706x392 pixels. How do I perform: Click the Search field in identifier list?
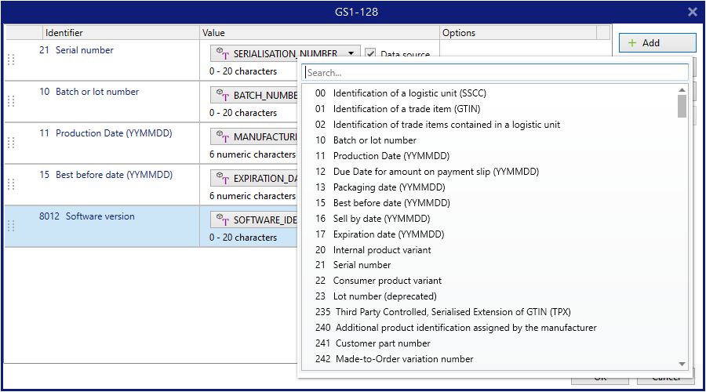tap(497, 72)
